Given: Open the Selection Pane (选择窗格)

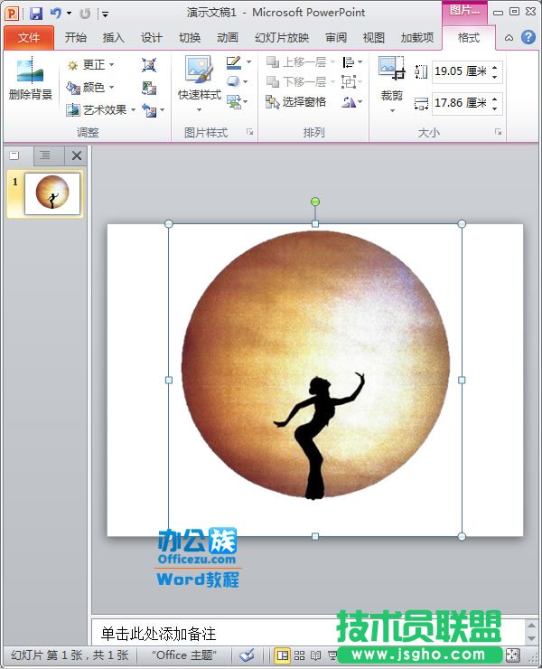Looking at the screenshot, I should coord(297,102).
